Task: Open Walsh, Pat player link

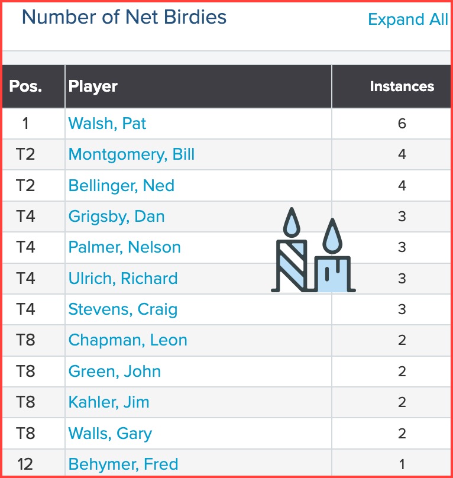Action: click(x=107, y=124)
